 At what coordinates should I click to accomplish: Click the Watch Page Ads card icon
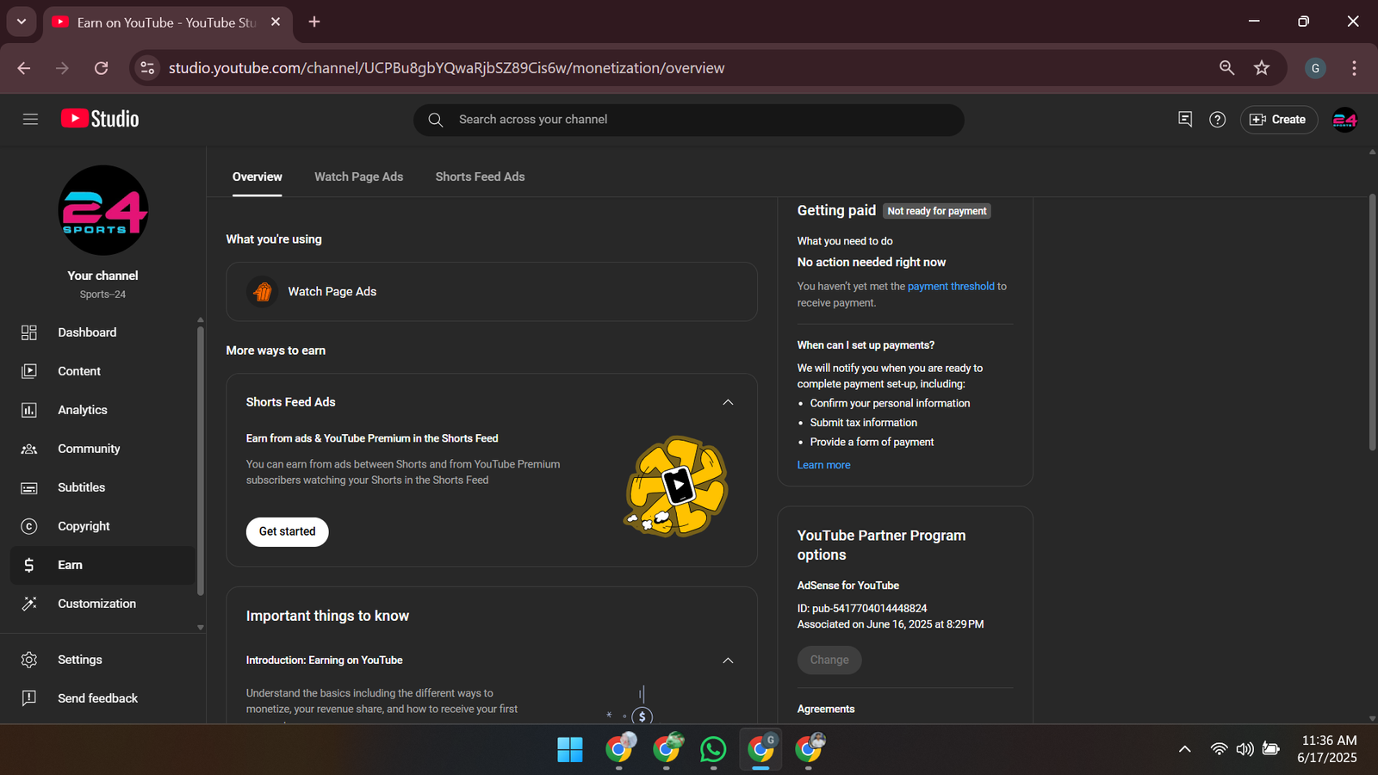tap(263, 292)
